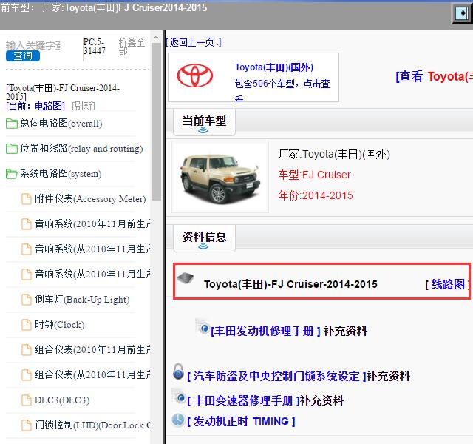473x444 pixels.
Task: Click document icon beside 音响系统(2010年11月前生产
Action: (x=27, y=224)
